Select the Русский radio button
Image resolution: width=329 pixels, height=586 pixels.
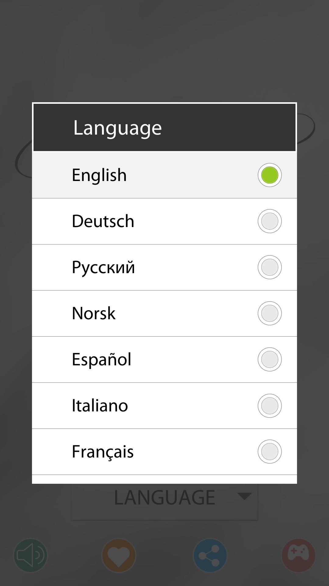[270, 267]
